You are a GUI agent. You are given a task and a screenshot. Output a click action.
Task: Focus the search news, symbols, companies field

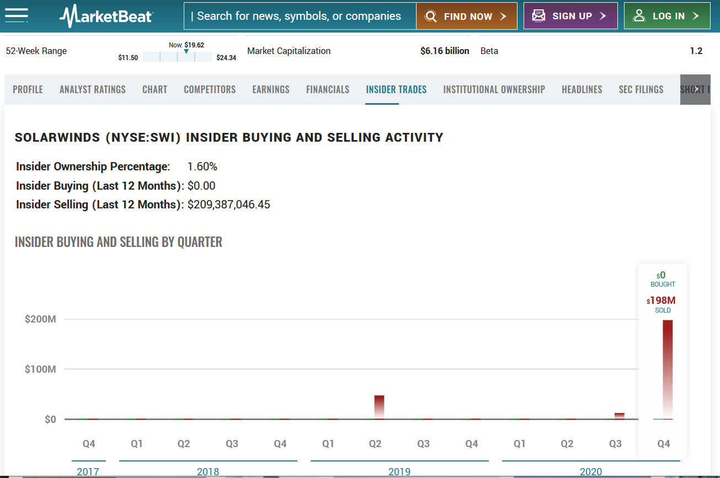[300, 16]
